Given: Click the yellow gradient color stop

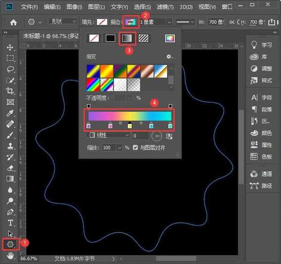Looking at the screenshot, I should (x=130, y=126).
